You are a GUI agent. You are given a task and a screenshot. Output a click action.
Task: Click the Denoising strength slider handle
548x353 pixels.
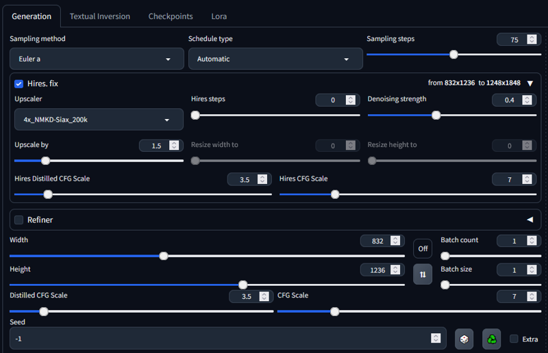436,115
